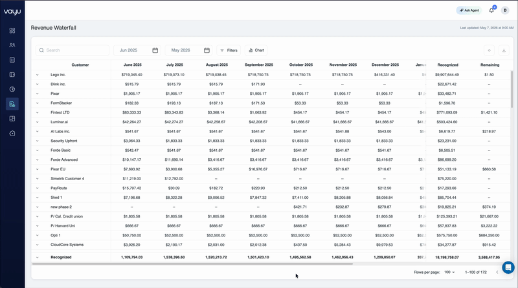
Task: Click total recognized 18,198,758.07
Action: point(447,258)
